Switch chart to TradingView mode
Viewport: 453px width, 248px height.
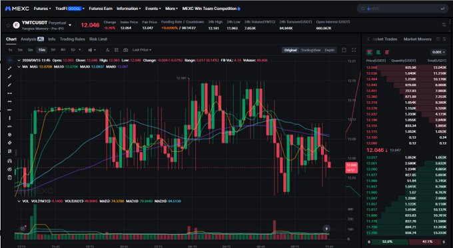310,50
